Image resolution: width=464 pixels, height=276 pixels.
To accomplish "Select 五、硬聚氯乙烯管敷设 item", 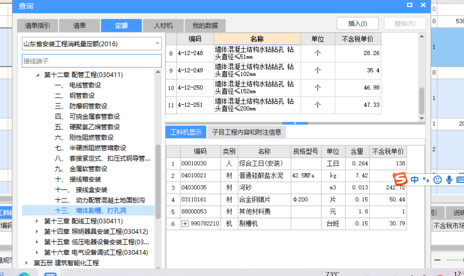I will click(x=87, y=127).
